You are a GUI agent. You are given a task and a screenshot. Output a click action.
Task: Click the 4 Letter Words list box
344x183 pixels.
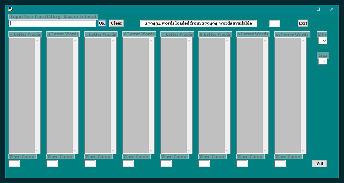[x=62, y=96]
